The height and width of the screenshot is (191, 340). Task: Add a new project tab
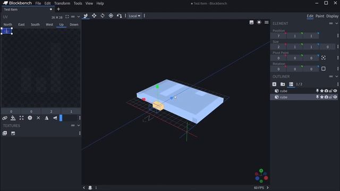click(x=58, y=9)
